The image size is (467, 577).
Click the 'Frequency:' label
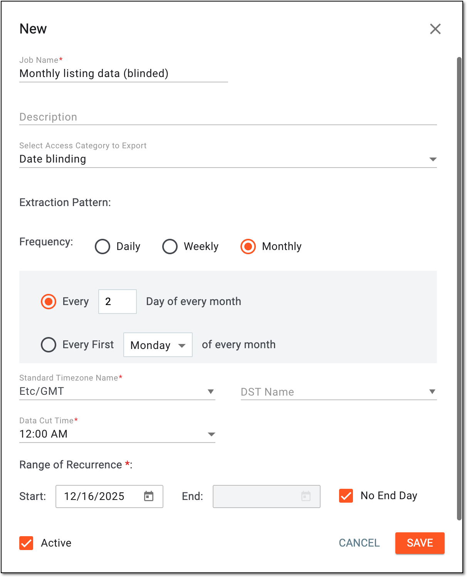[46, 242]
